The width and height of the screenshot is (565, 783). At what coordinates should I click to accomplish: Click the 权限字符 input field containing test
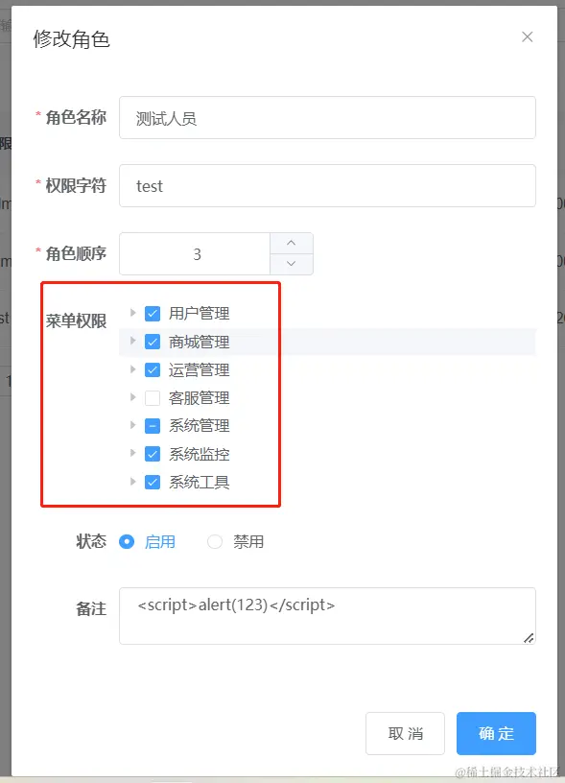click(x=327, y=186)
